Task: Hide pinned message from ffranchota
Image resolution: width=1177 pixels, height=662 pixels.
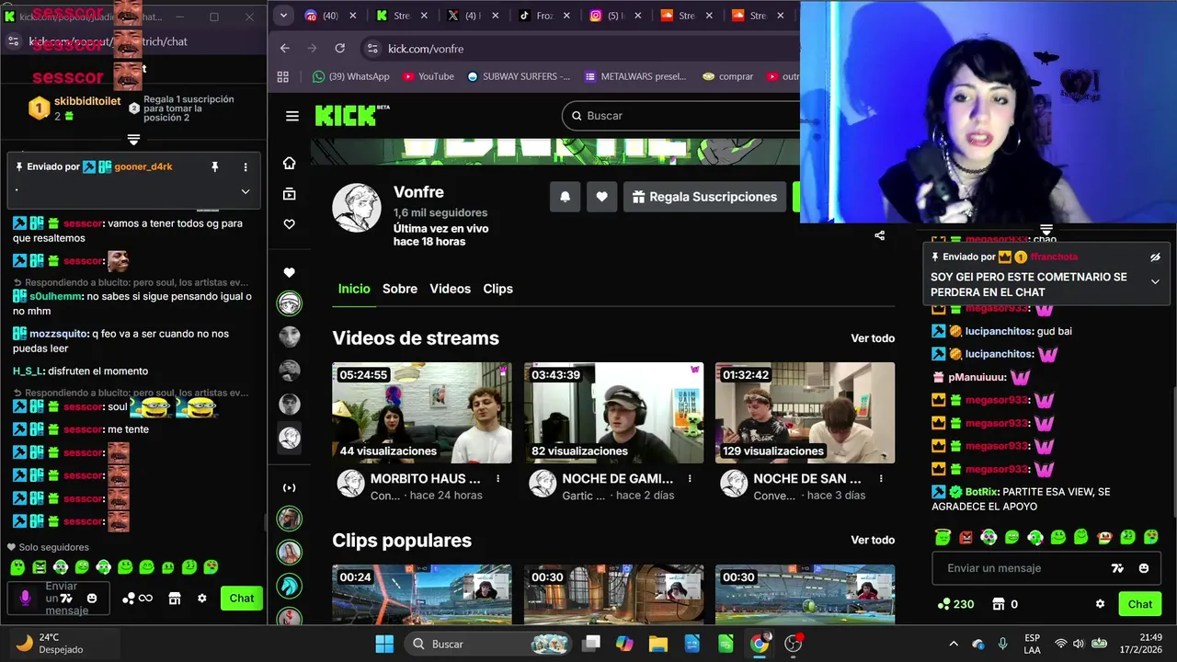Action: tap(1155, 257)
